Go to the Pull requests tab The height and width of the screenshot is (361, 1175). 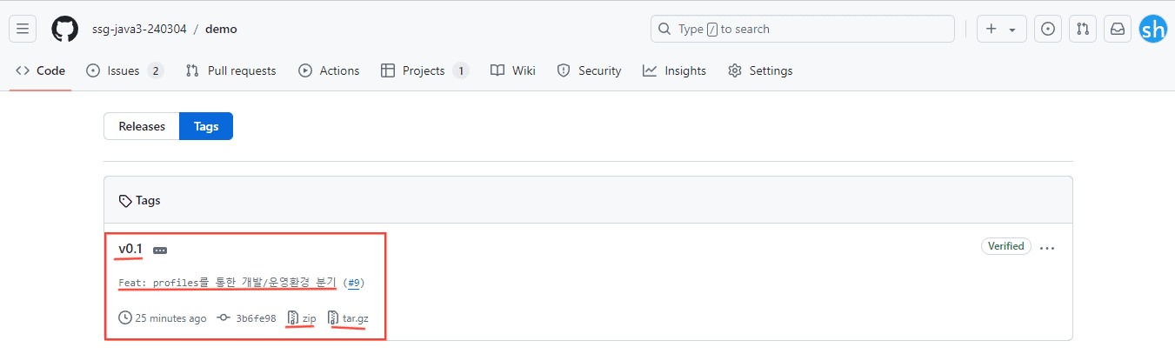click(231, 70)
